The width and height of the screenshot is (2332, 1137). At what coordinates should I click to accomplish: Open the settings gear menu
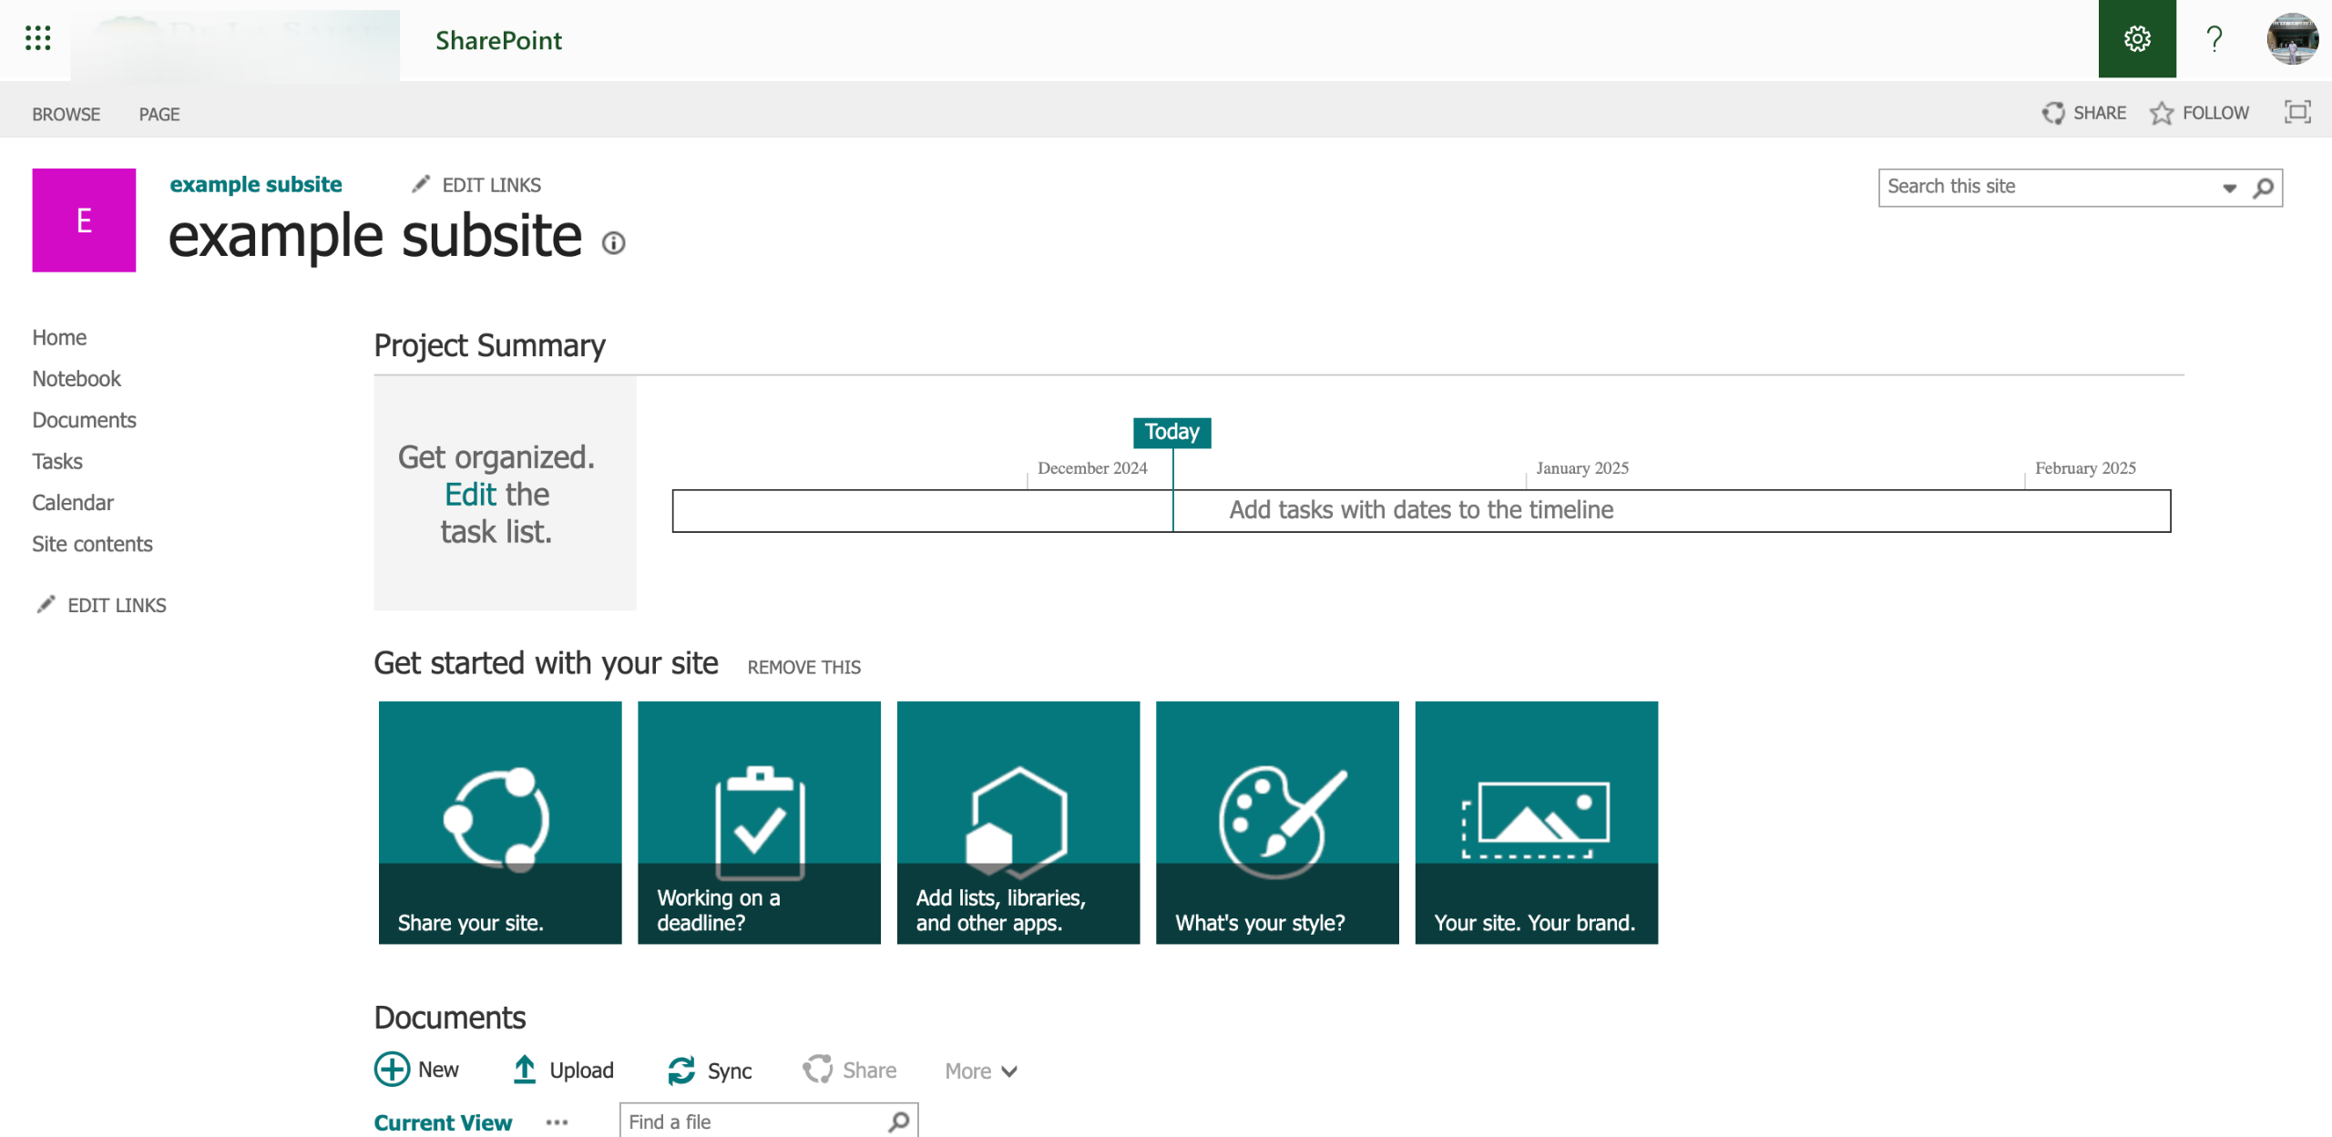point(2136,38)
